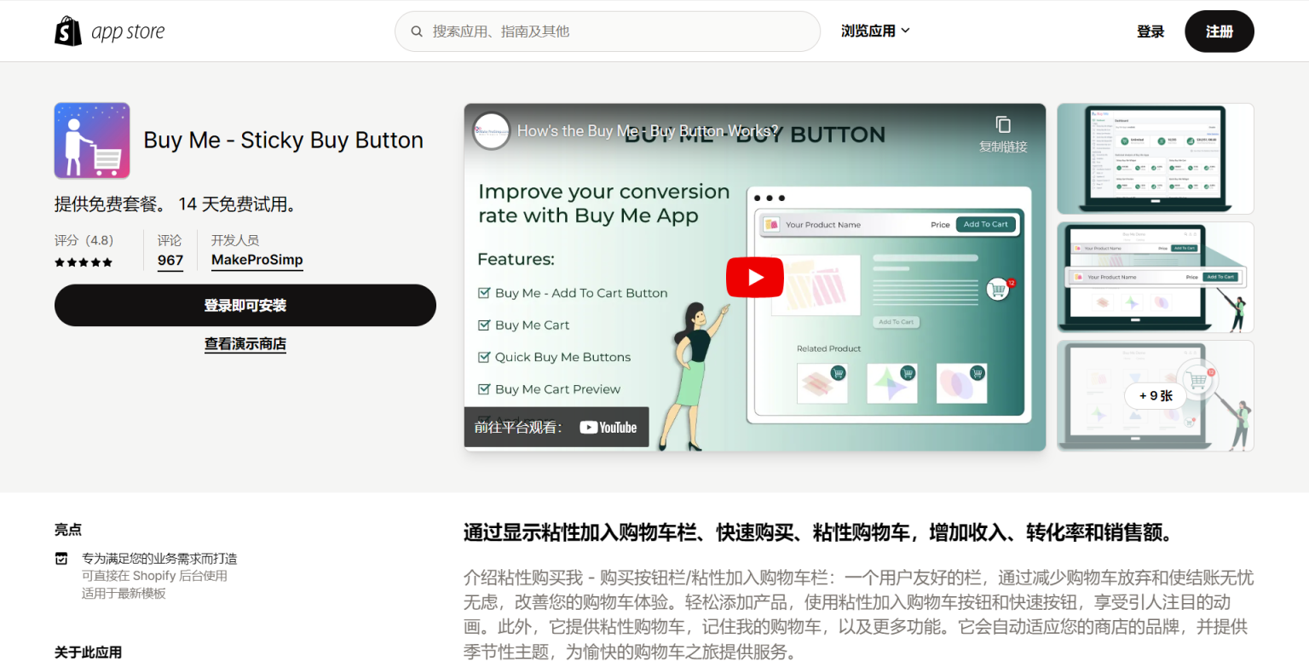
Task: Click the 登录 menu item
Action: [1150, 31]
